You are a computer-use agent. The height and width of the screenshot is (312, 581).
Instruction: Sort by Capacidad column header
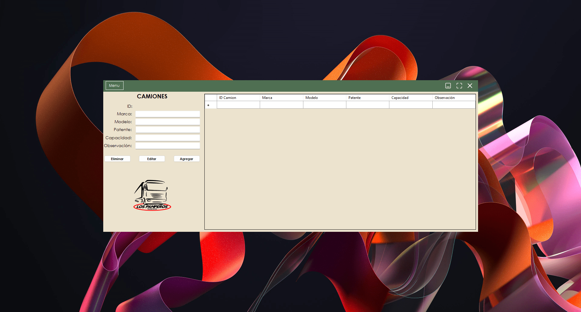tap(411, 98)
